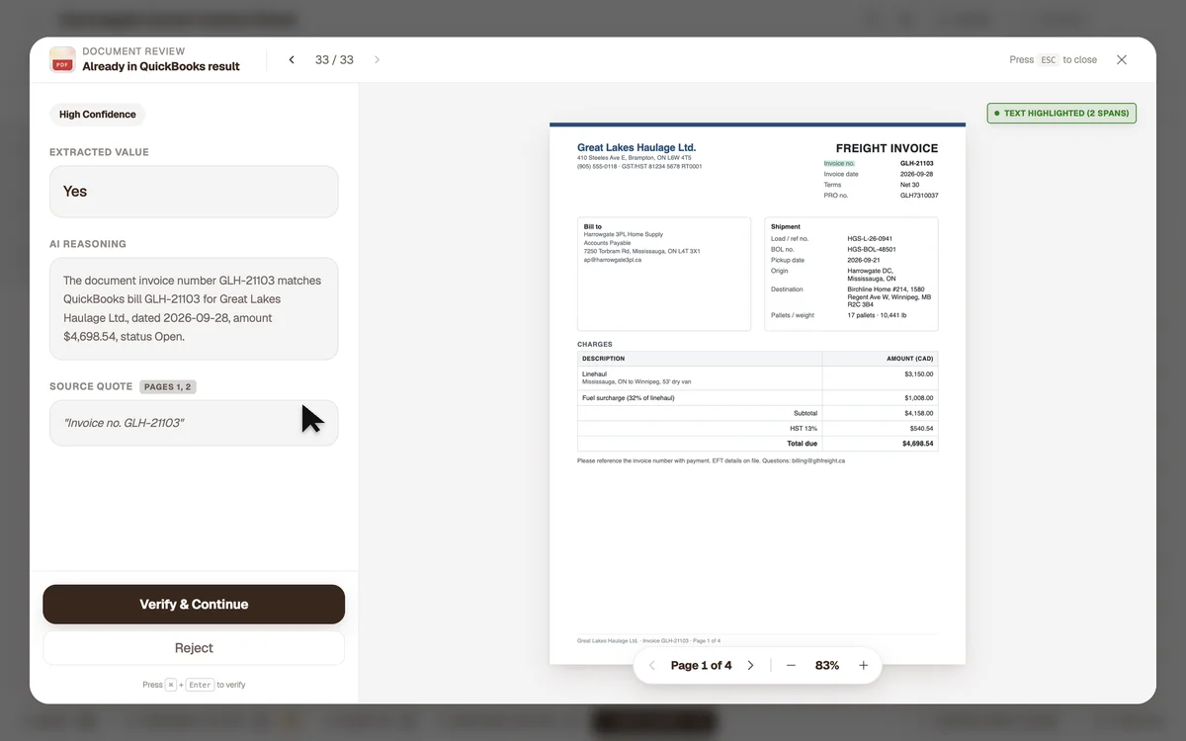Screen dimensions: 1186x741
Task: Click the billing@glhfreight.ca email in the invoice
Action: click(x=818, y=460)
